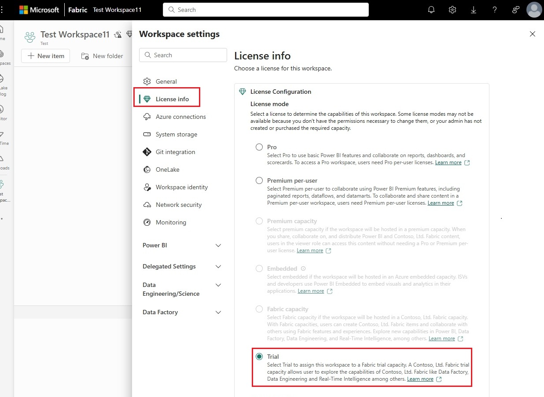Click the download arrow icon in header
Viewport: 544px width, 397px height.
474,10
